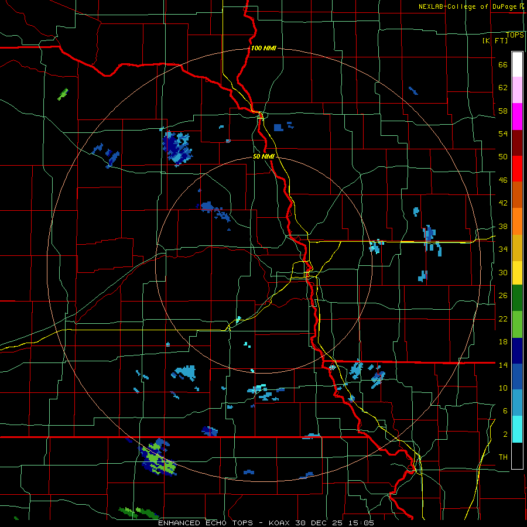527x527 pixels.
Task: Click the magenta legend swatch
Action: click(517, 117)
